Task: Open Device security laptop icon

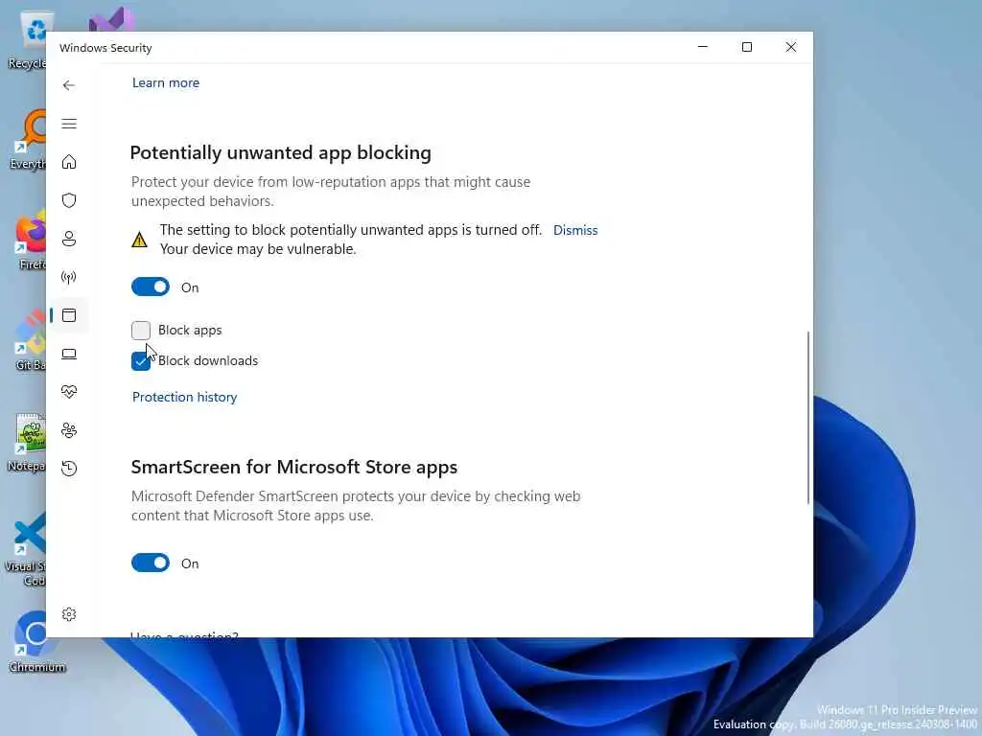Action: (x=69, y=355)
